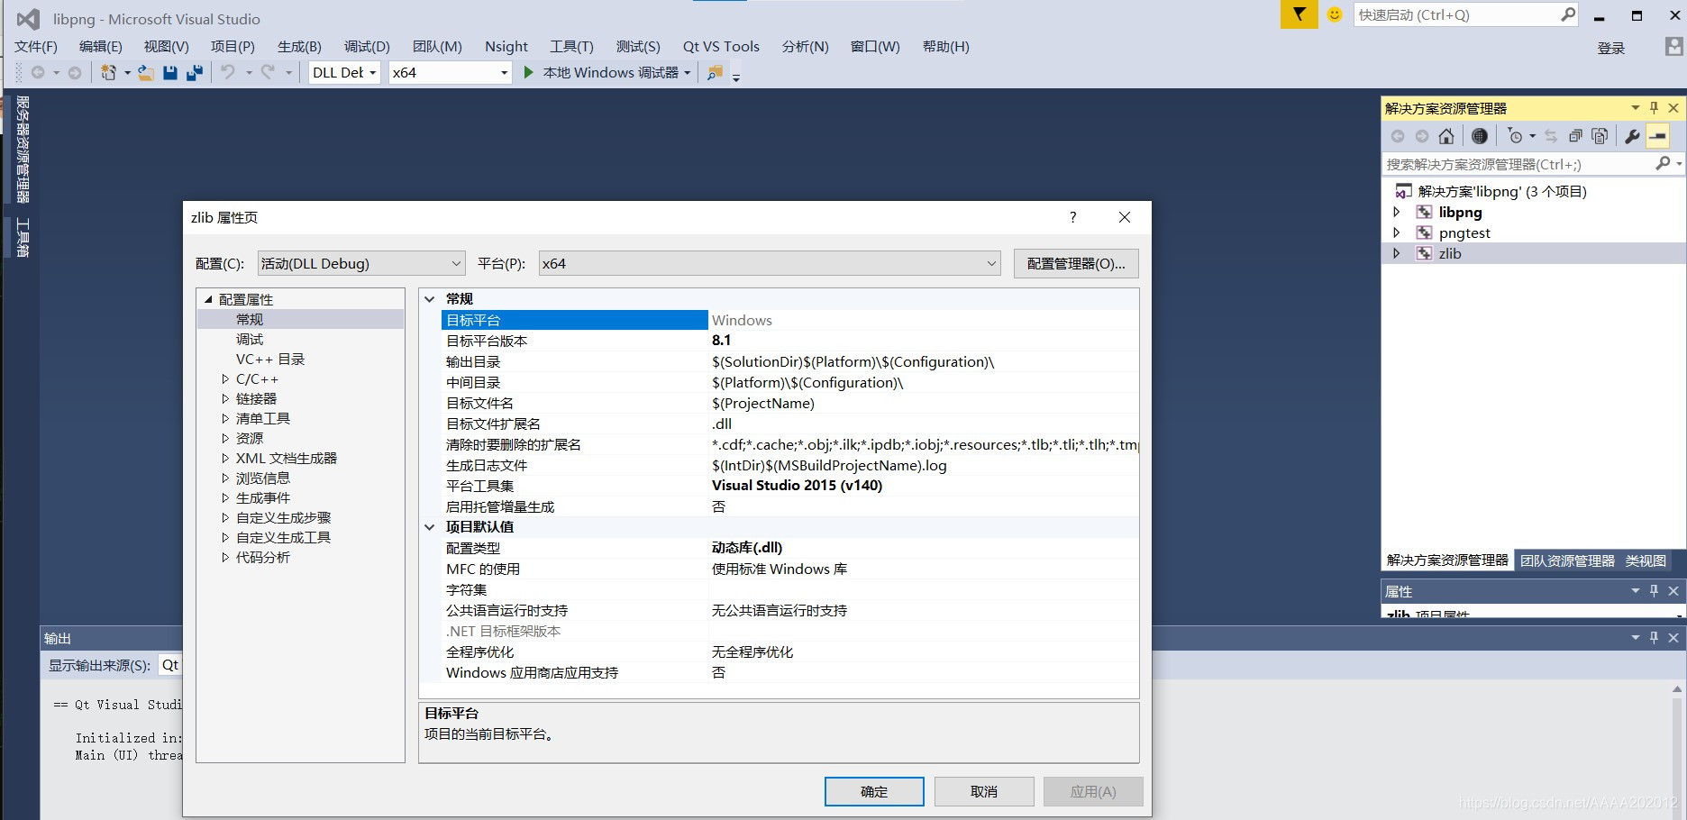Start debugging with green play arrow
The height and width of the screenshot is (820, 1687).
(x=529, y=73)
